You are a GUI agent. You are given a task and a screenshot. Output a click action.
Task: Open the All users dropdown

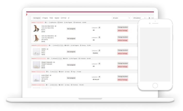121,18
